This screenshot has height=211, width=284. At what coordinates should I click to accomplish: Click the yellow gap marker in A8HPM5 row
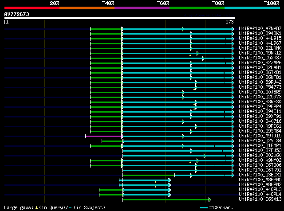click(155, 182)
